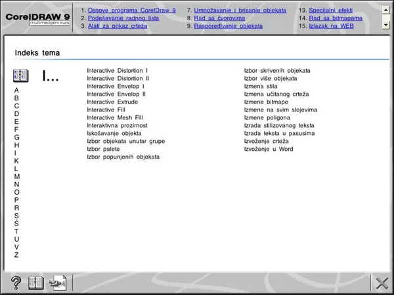This screenshot has height=295, width=394.
Task: Jump to index letter M
Action: (x=17, y=176)
